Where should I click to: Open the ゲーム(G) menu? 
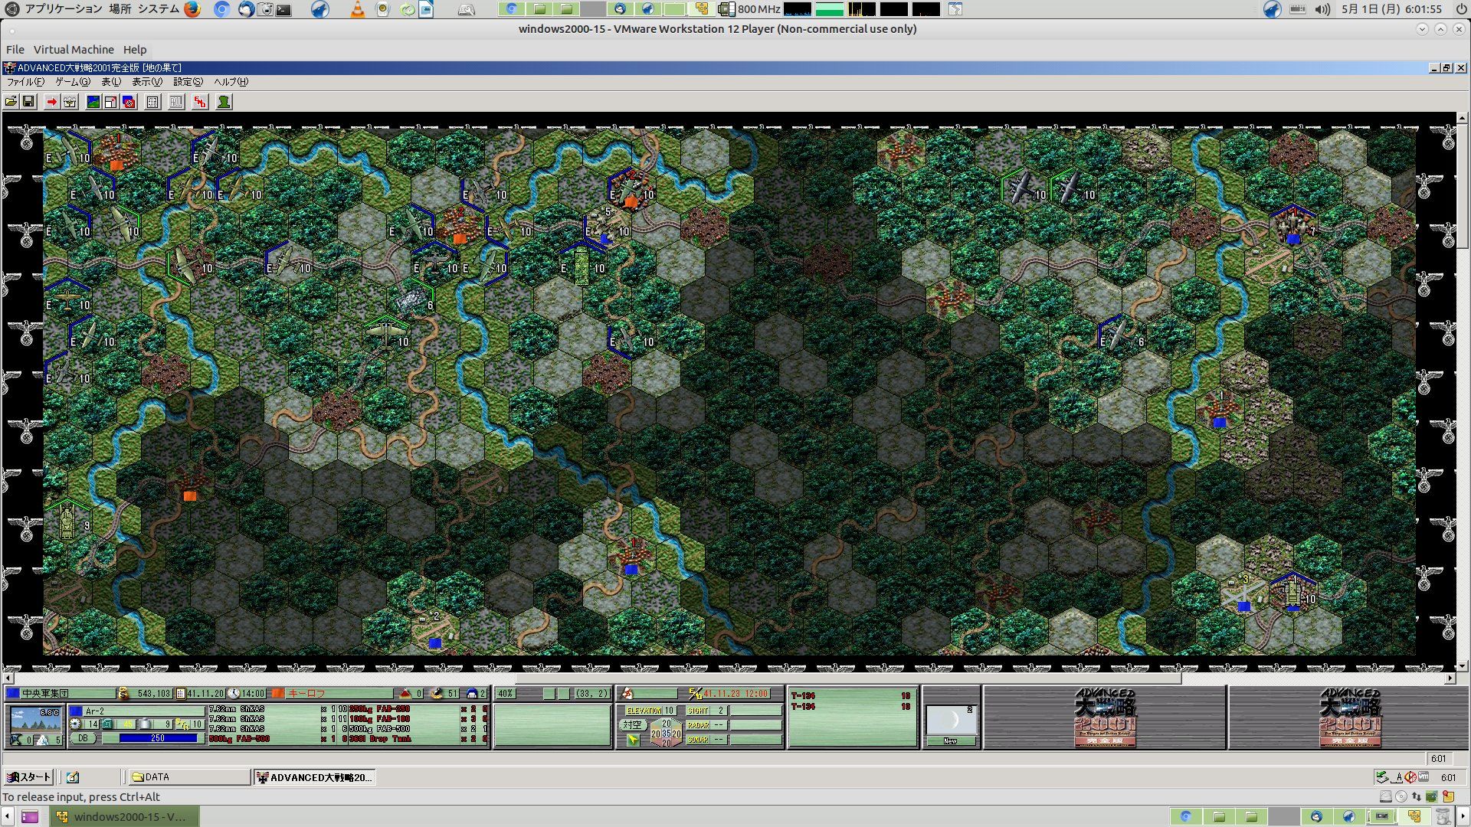pyautogui.click(x=72, y=82)
